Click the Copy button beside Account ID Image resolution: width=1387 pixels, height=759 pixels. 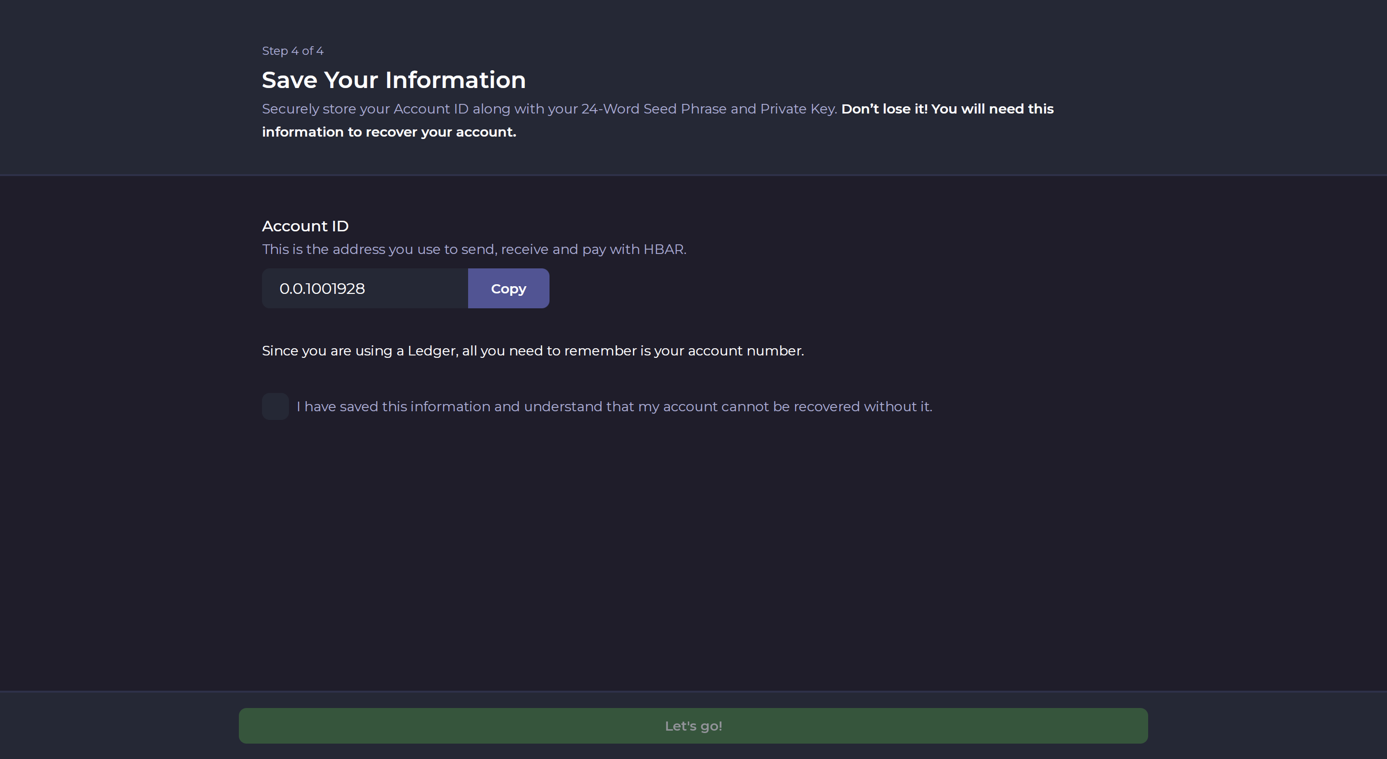[x=508, y=288]
